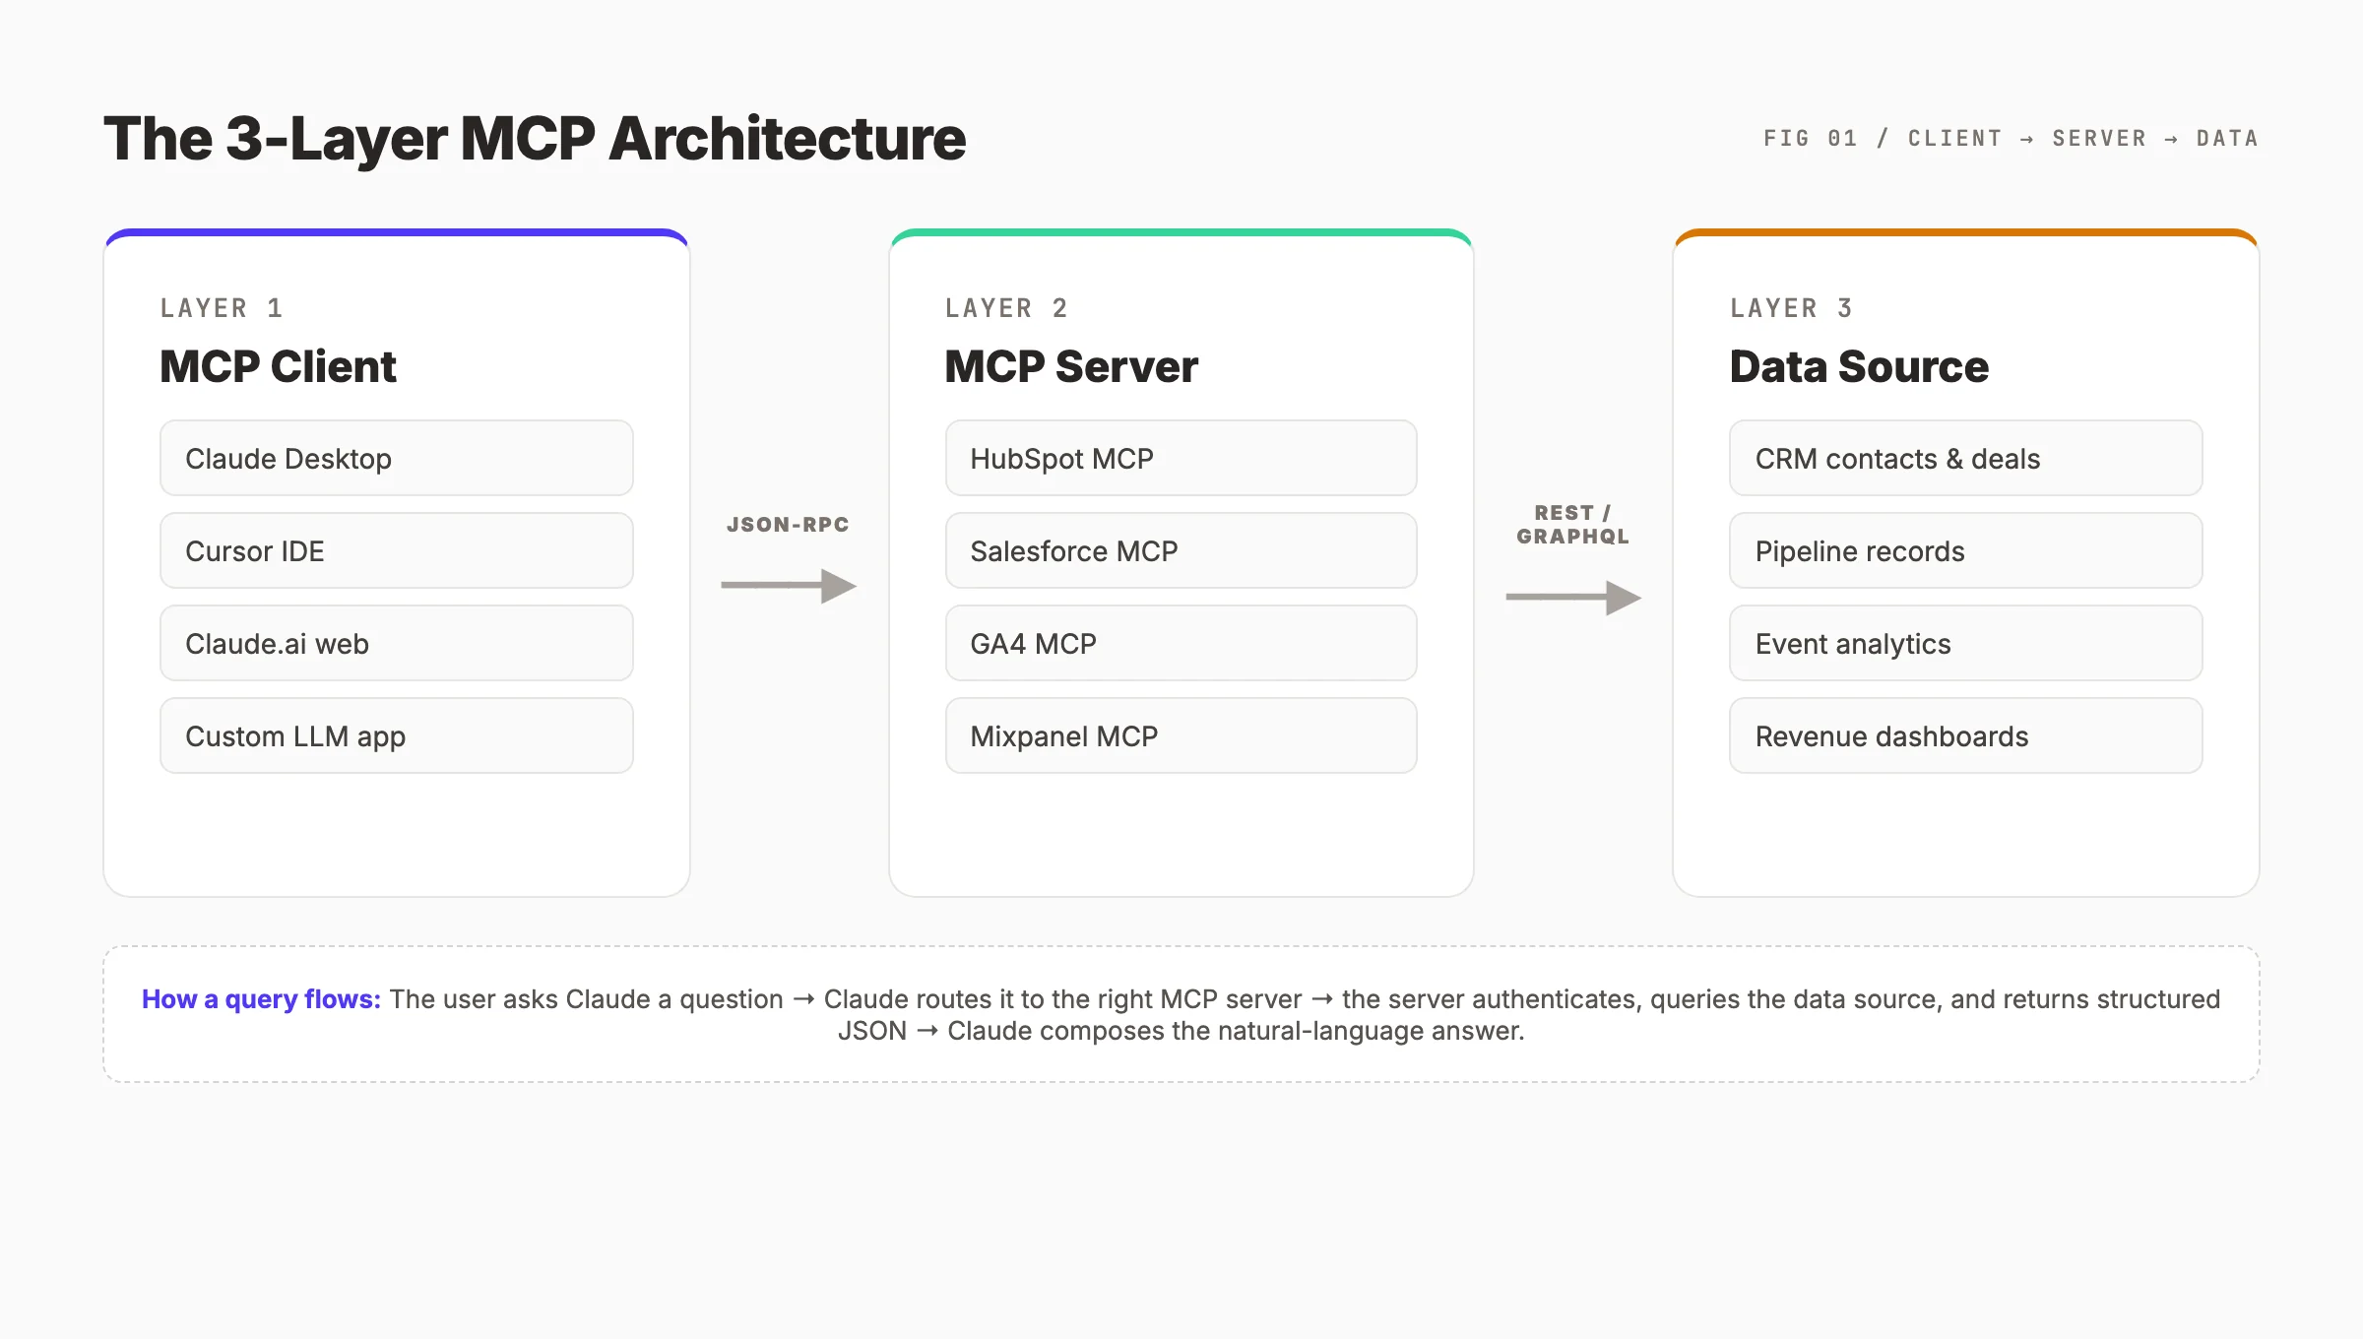
Task: Click the arrow under the REST / GRAPHQL label
Action: [1573, 598]
